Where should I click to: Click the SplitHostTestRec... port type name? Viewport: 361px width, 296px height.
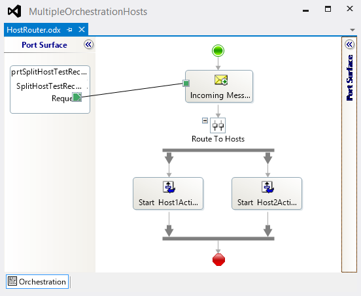click(x=49, y=86)
